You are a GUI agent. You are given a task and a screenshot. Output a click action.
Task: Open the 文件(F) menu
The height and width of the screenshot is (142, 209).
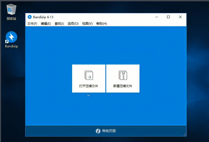(32, 24)
